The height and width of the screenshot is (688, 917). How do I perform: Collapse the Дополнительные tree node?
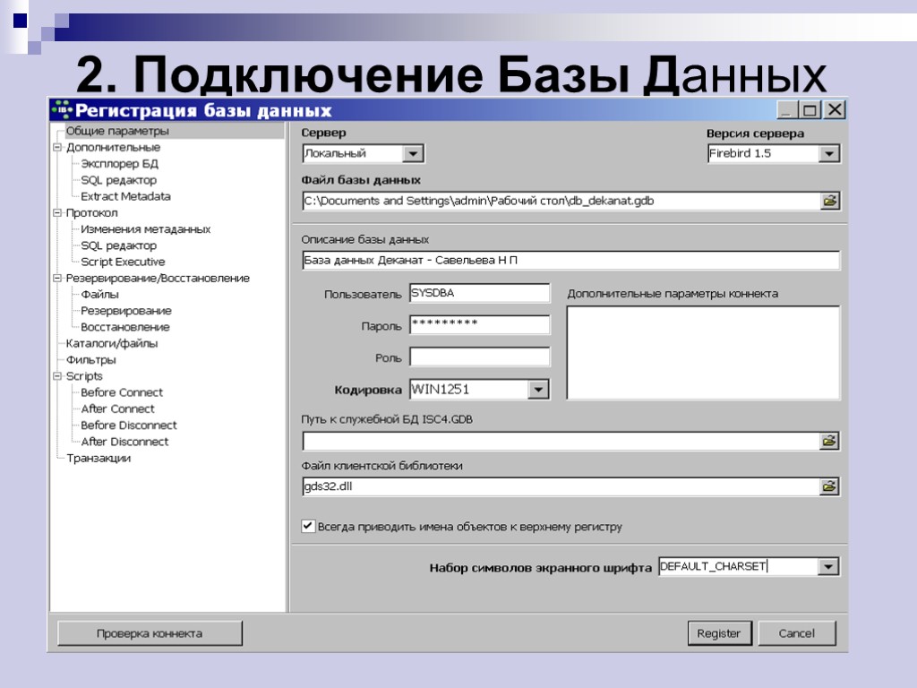57,148
